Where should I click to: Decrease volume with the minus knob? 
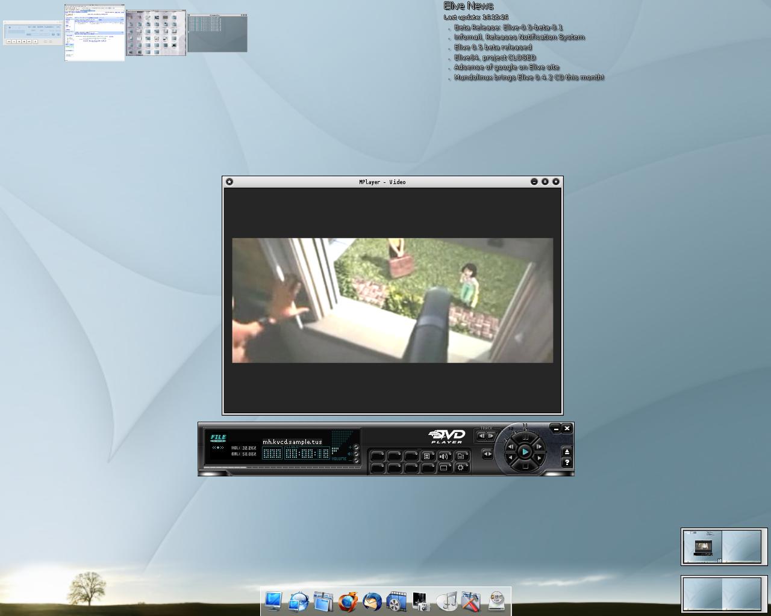point(356,460)
